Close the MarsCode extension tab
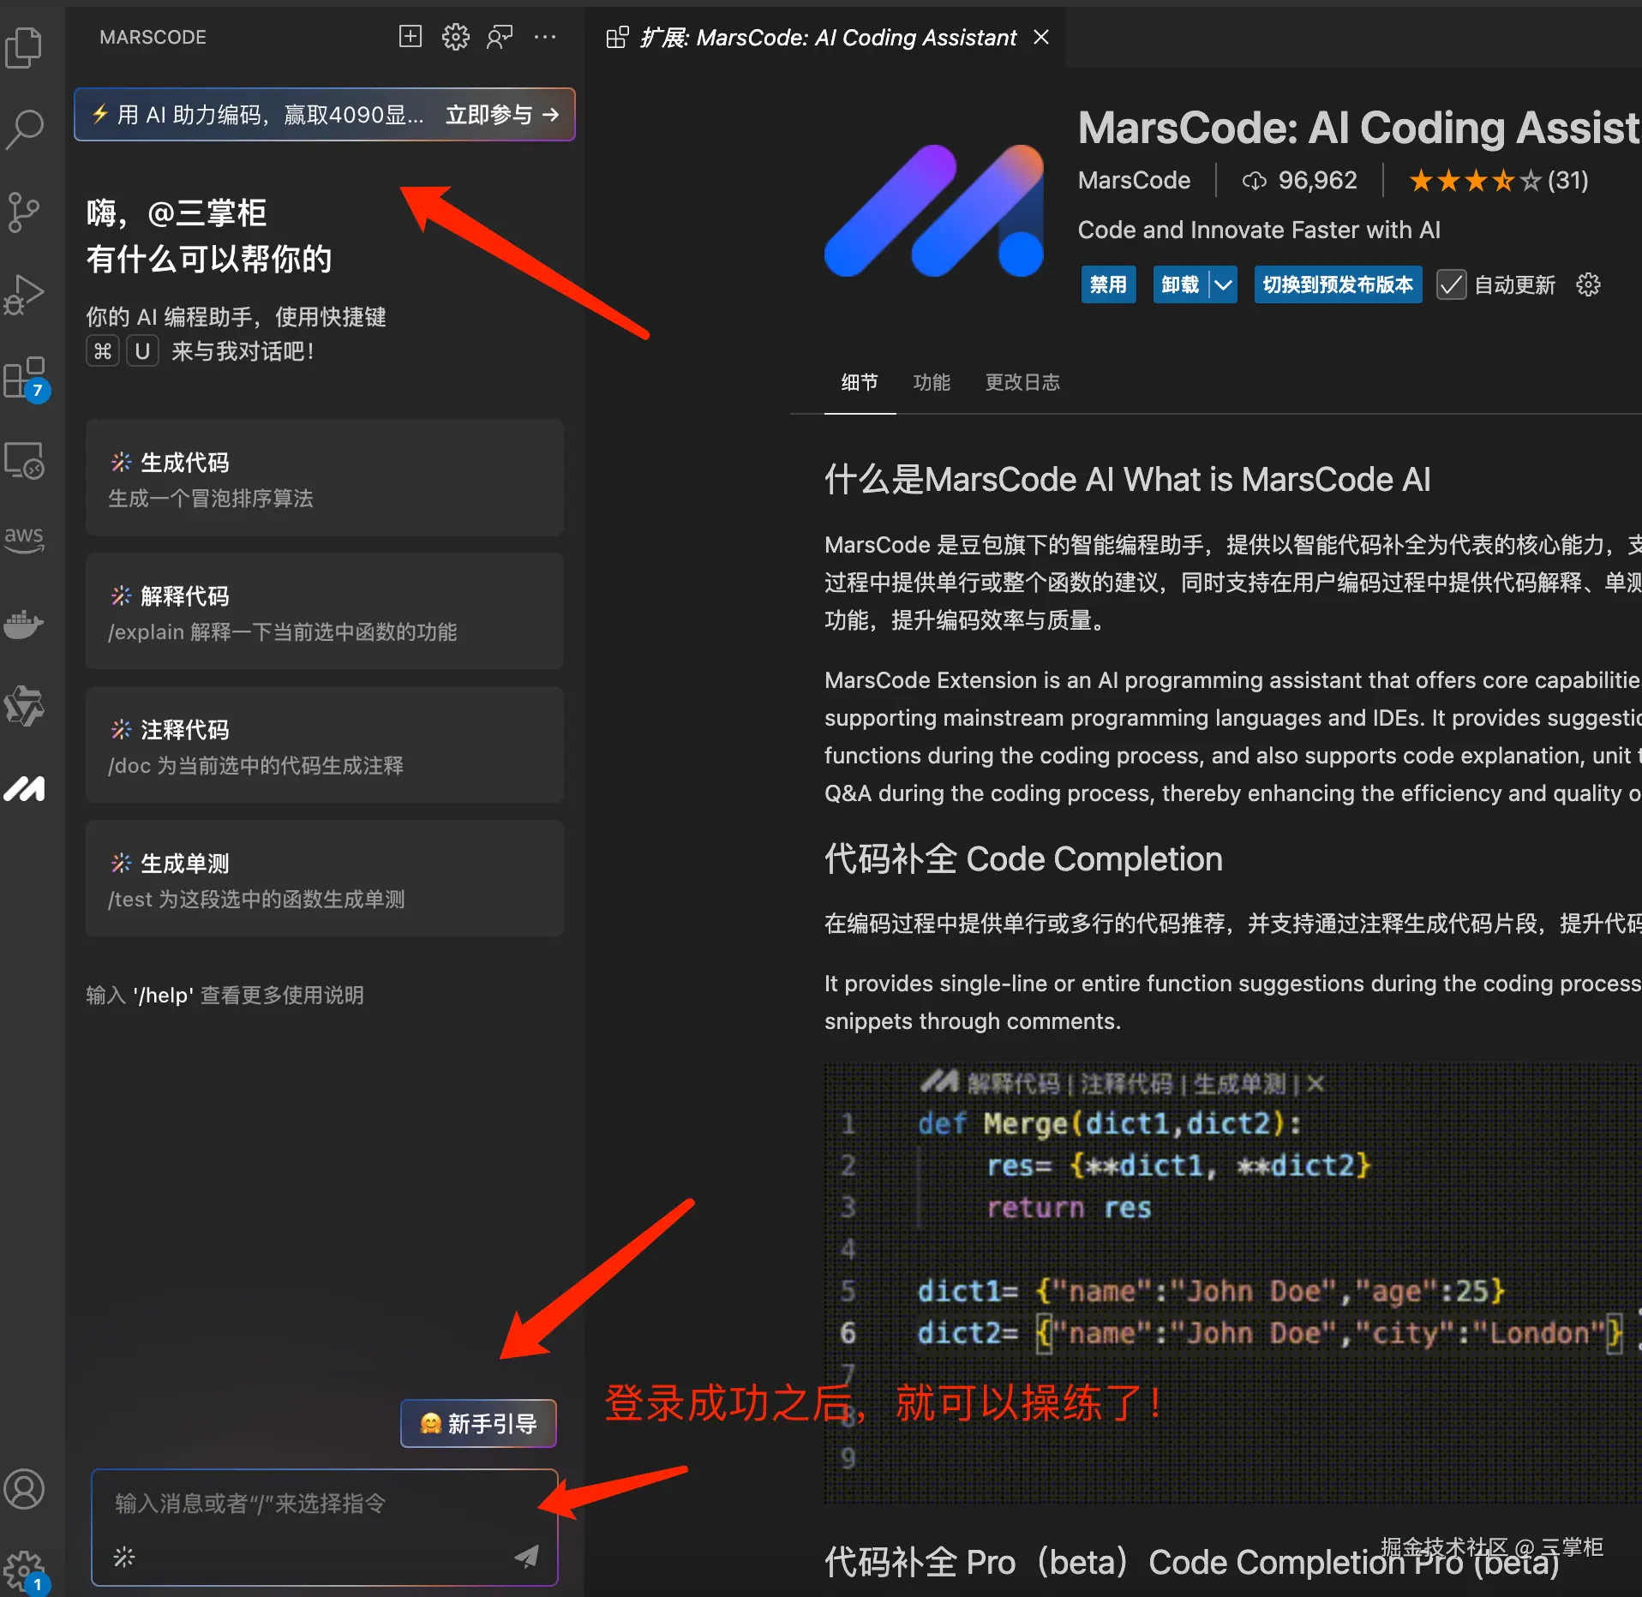 1041,37
